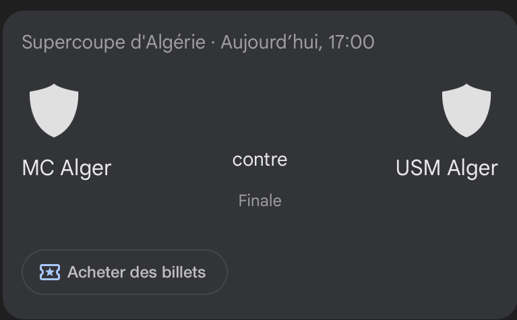The image size is (517, 320).
Task: Select the Supercoupe d'Algérie competition title
Action: pyautogui.click(x=113, y=42)
